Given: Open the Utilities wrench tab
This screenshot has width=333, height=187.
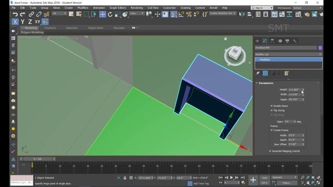Looking at the screenshot, I should tap(295, 41).
